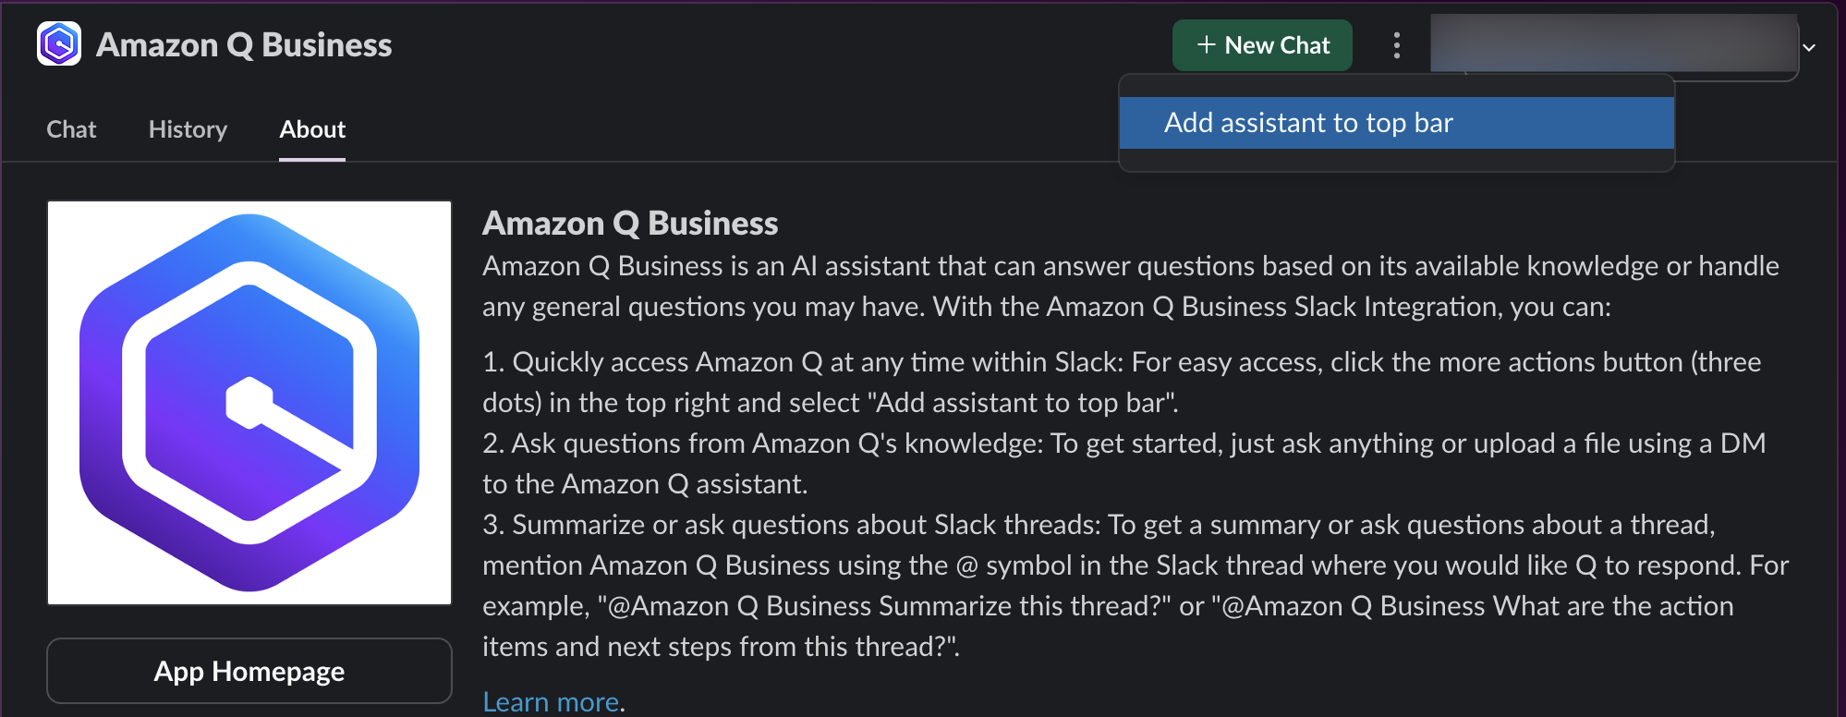This screenshot has height=717, width=1846.
Task: Follow the Learn more link
Action: (551, 702)
